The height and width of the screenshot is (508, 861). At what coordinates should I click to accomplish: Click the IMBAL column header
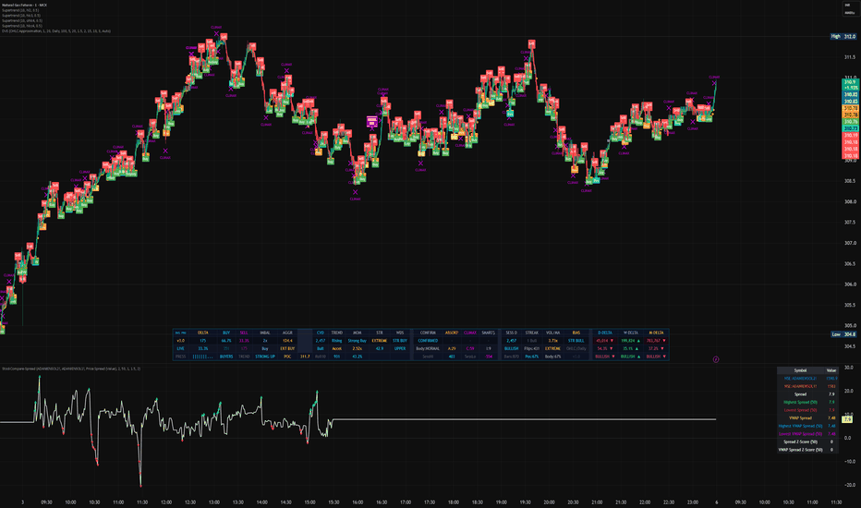click(x=264, y=333)
